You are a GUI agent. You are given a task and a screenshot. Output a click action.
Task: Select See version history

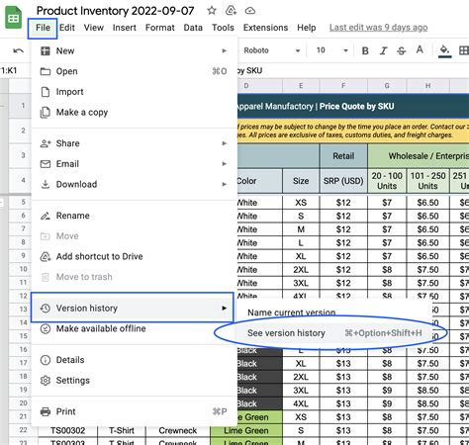tap(334, 333)
